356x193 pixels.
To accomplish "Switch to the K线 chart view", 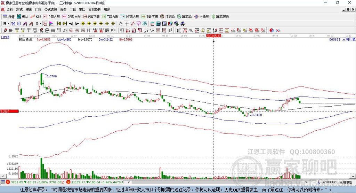I will pyautogui.click(x=36, y=17).
